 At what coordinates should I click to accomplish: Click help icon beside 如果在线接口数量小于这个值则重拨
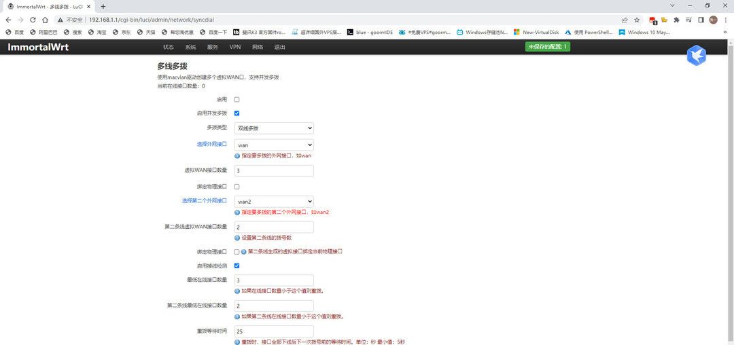pyautogui.click(x=237, y=291)
